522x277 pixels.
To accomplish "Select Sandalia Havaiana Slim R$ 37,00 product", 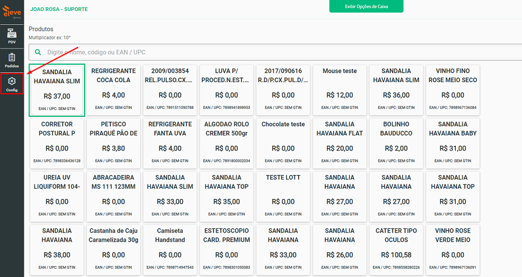I will 57,90.
